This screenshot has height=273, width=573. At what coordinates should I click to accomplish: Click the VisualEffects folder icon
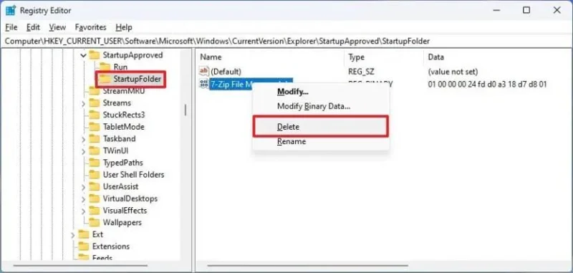95,211
